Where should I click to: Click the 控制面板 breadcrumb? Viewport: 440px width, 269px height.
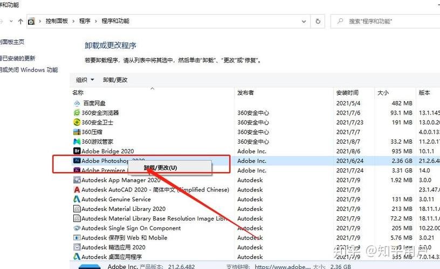click(57, 21)
